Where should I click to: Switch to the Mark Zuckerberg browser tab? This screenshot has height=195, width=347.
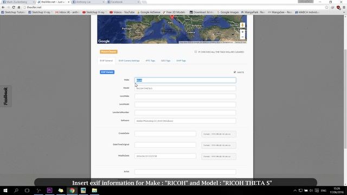(x=18, y=2)
